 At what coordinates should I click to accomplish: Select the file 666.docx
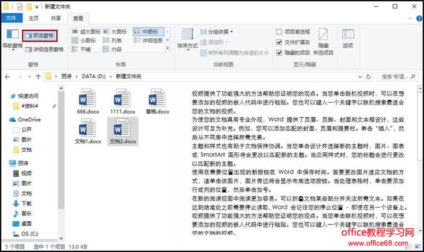click(88, 101)
